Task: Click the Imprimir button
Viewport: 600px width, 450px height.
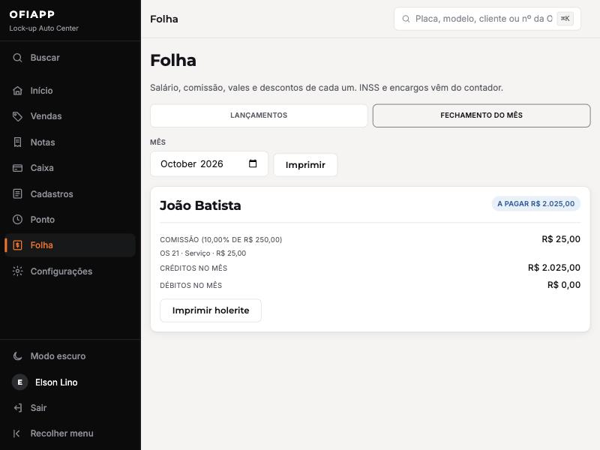Action: 305,165
